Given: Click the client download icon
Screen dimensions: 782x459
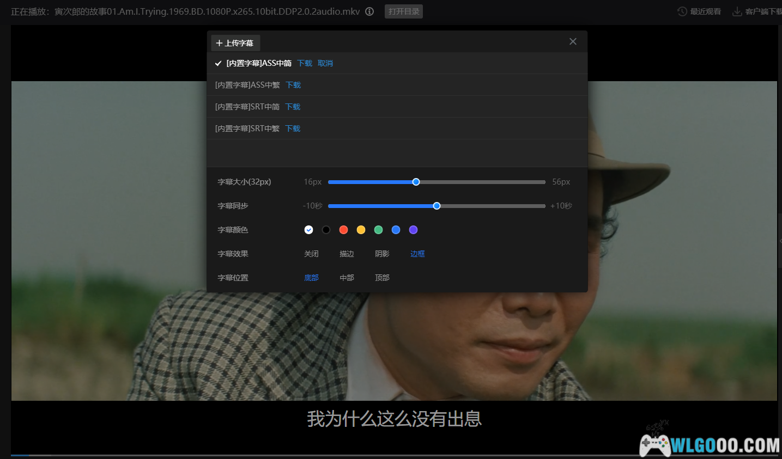Looking at the screenshot, I should pos(737,11).
